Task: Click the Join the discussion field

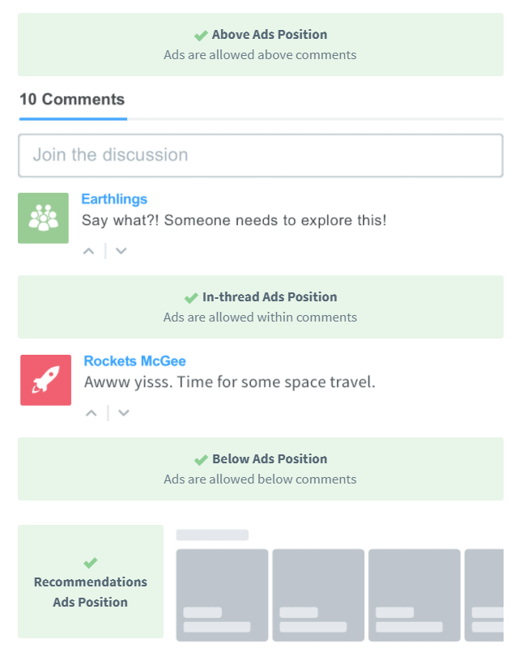Action: click(x=260, y=155)
